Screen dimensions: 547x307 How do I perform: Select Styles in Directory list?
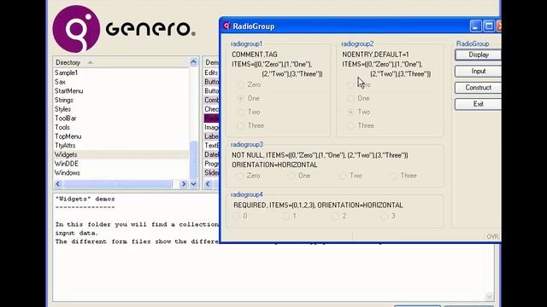click(121, 109)
